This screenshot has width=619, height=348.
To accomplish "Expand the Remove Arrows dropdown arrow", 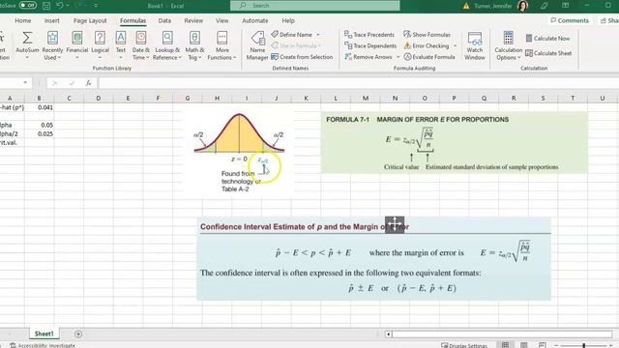I will (x=398, y=57).
